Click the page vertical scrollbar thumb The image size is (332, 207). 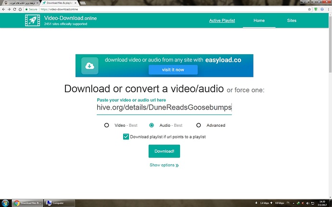click(x=330, y=43)
